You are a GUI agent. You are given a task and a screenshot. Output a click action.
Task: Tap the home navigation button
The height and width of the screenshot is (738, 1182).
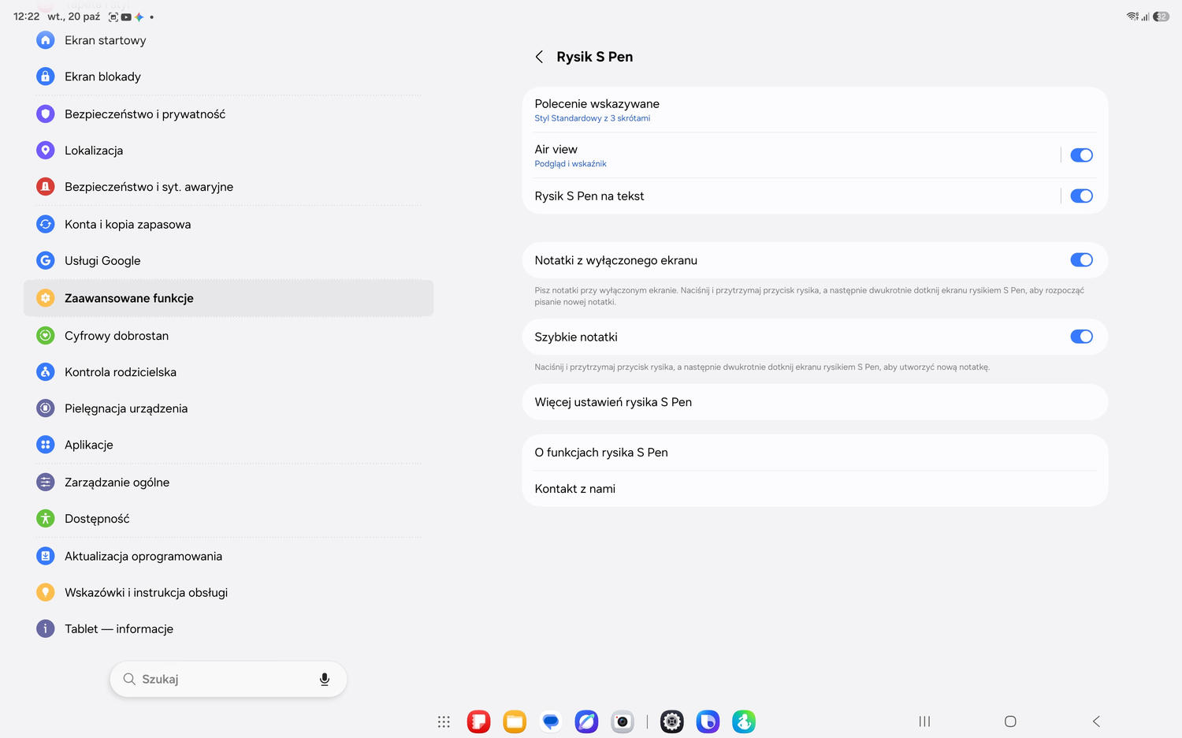[x=1010, y=721]
